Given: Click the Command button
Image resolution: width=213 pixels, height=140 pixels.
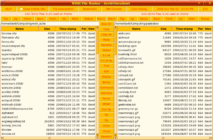Looking at the screenshot, I should (x=107, y=88).
